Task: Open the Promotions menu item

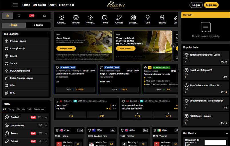Action: coord(67,5)
